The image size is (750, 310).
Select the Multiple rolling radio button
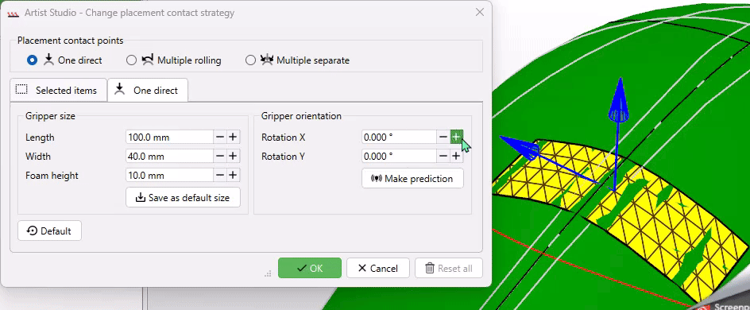click(131, 60)
